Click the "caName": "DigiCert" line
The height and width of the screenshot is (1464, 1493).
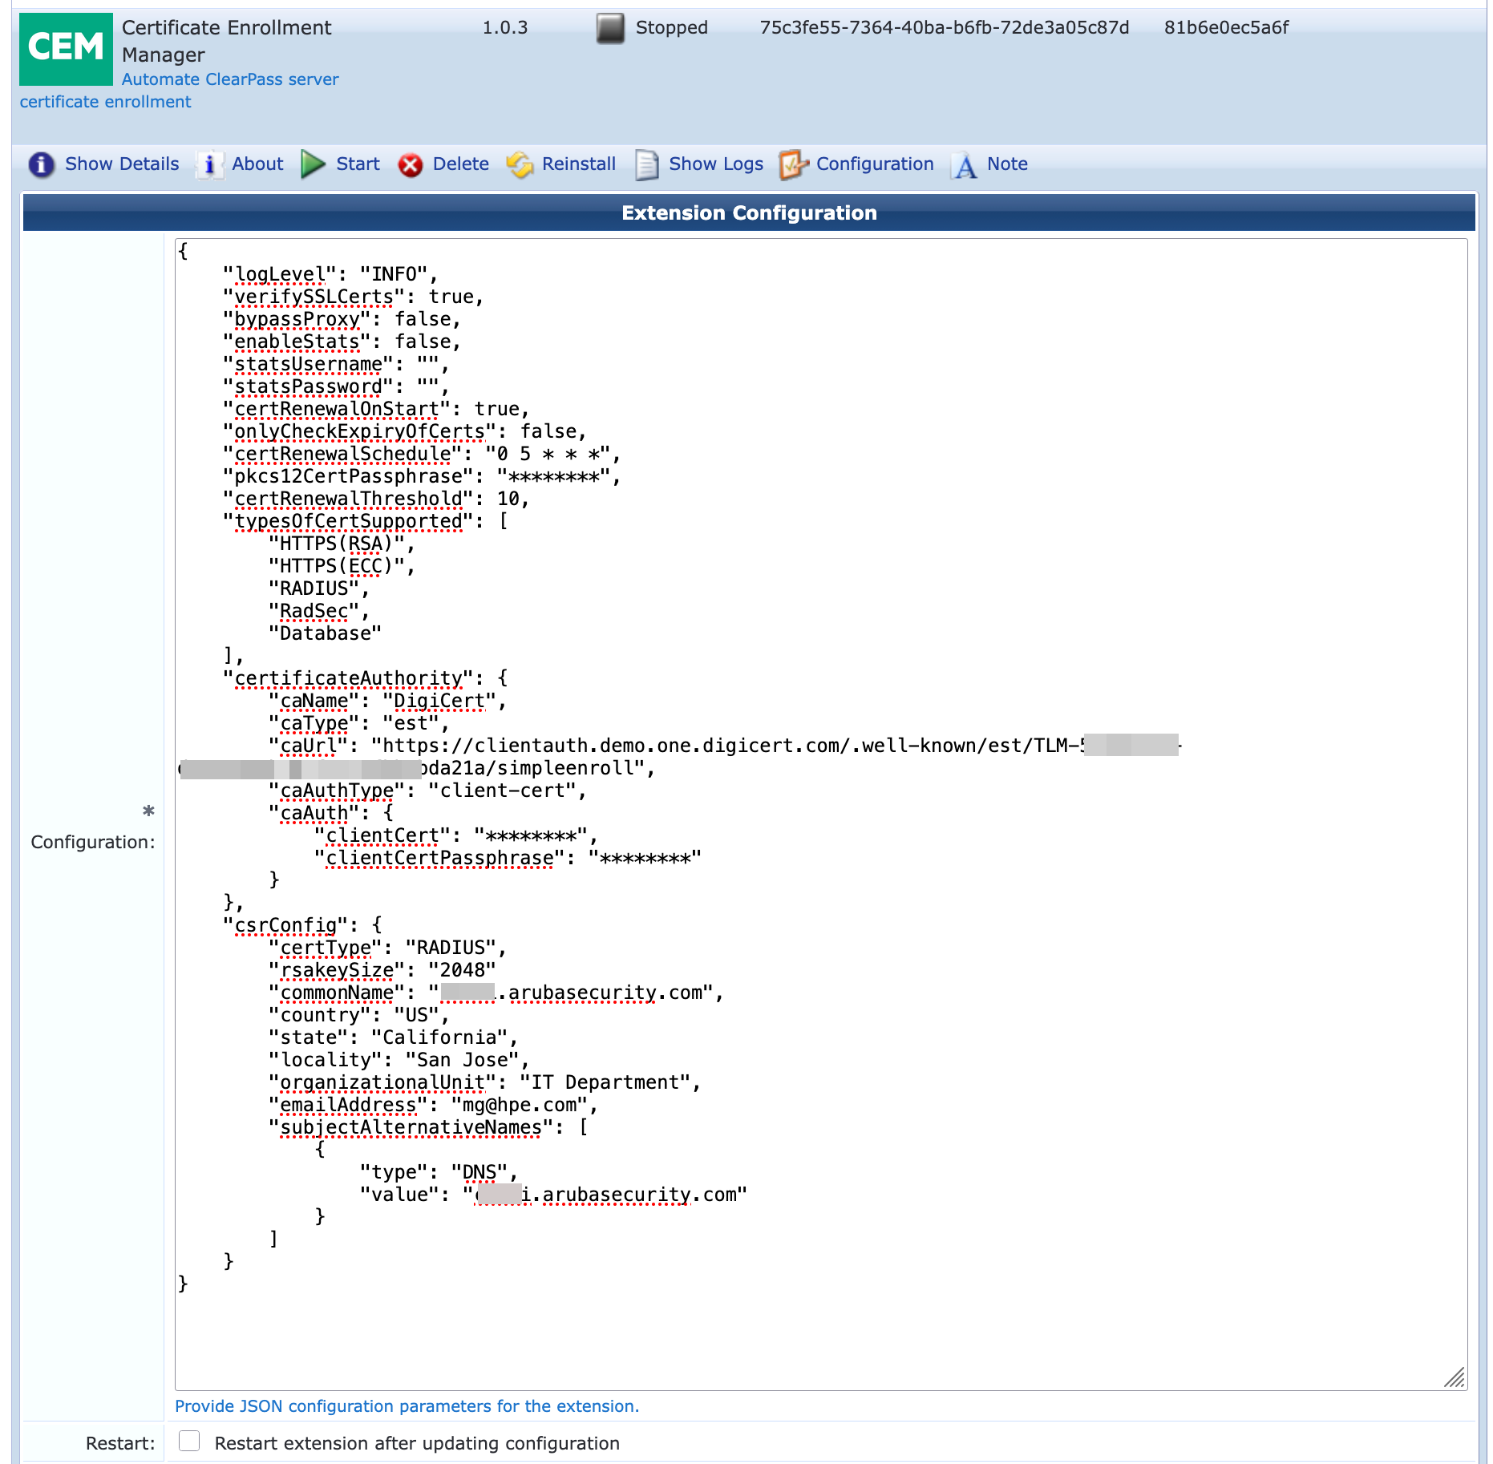tap(387, 701)
